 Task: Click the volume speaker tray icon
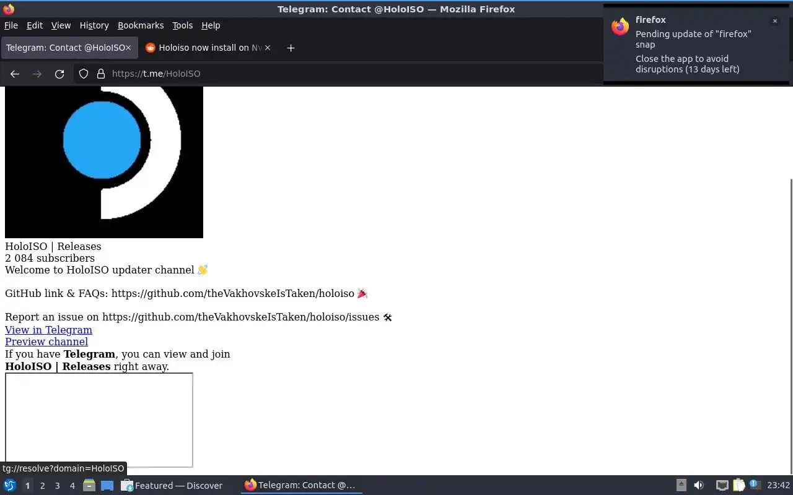tap(699, 485)
